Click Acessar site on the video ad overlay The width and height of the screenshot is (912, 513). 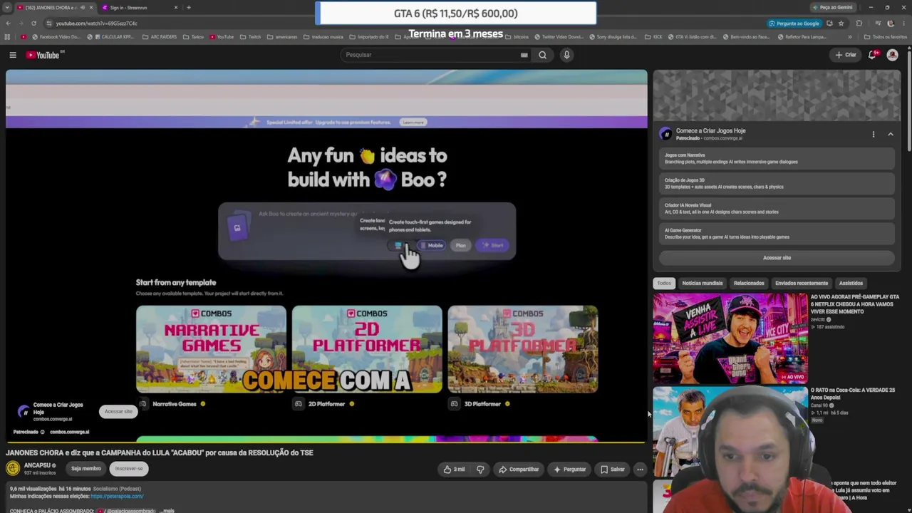click(118, 411)
